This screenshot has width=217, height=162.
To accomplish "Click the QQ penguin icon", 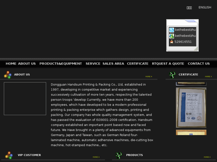I will pyautogui.click(x=172, y=42).
